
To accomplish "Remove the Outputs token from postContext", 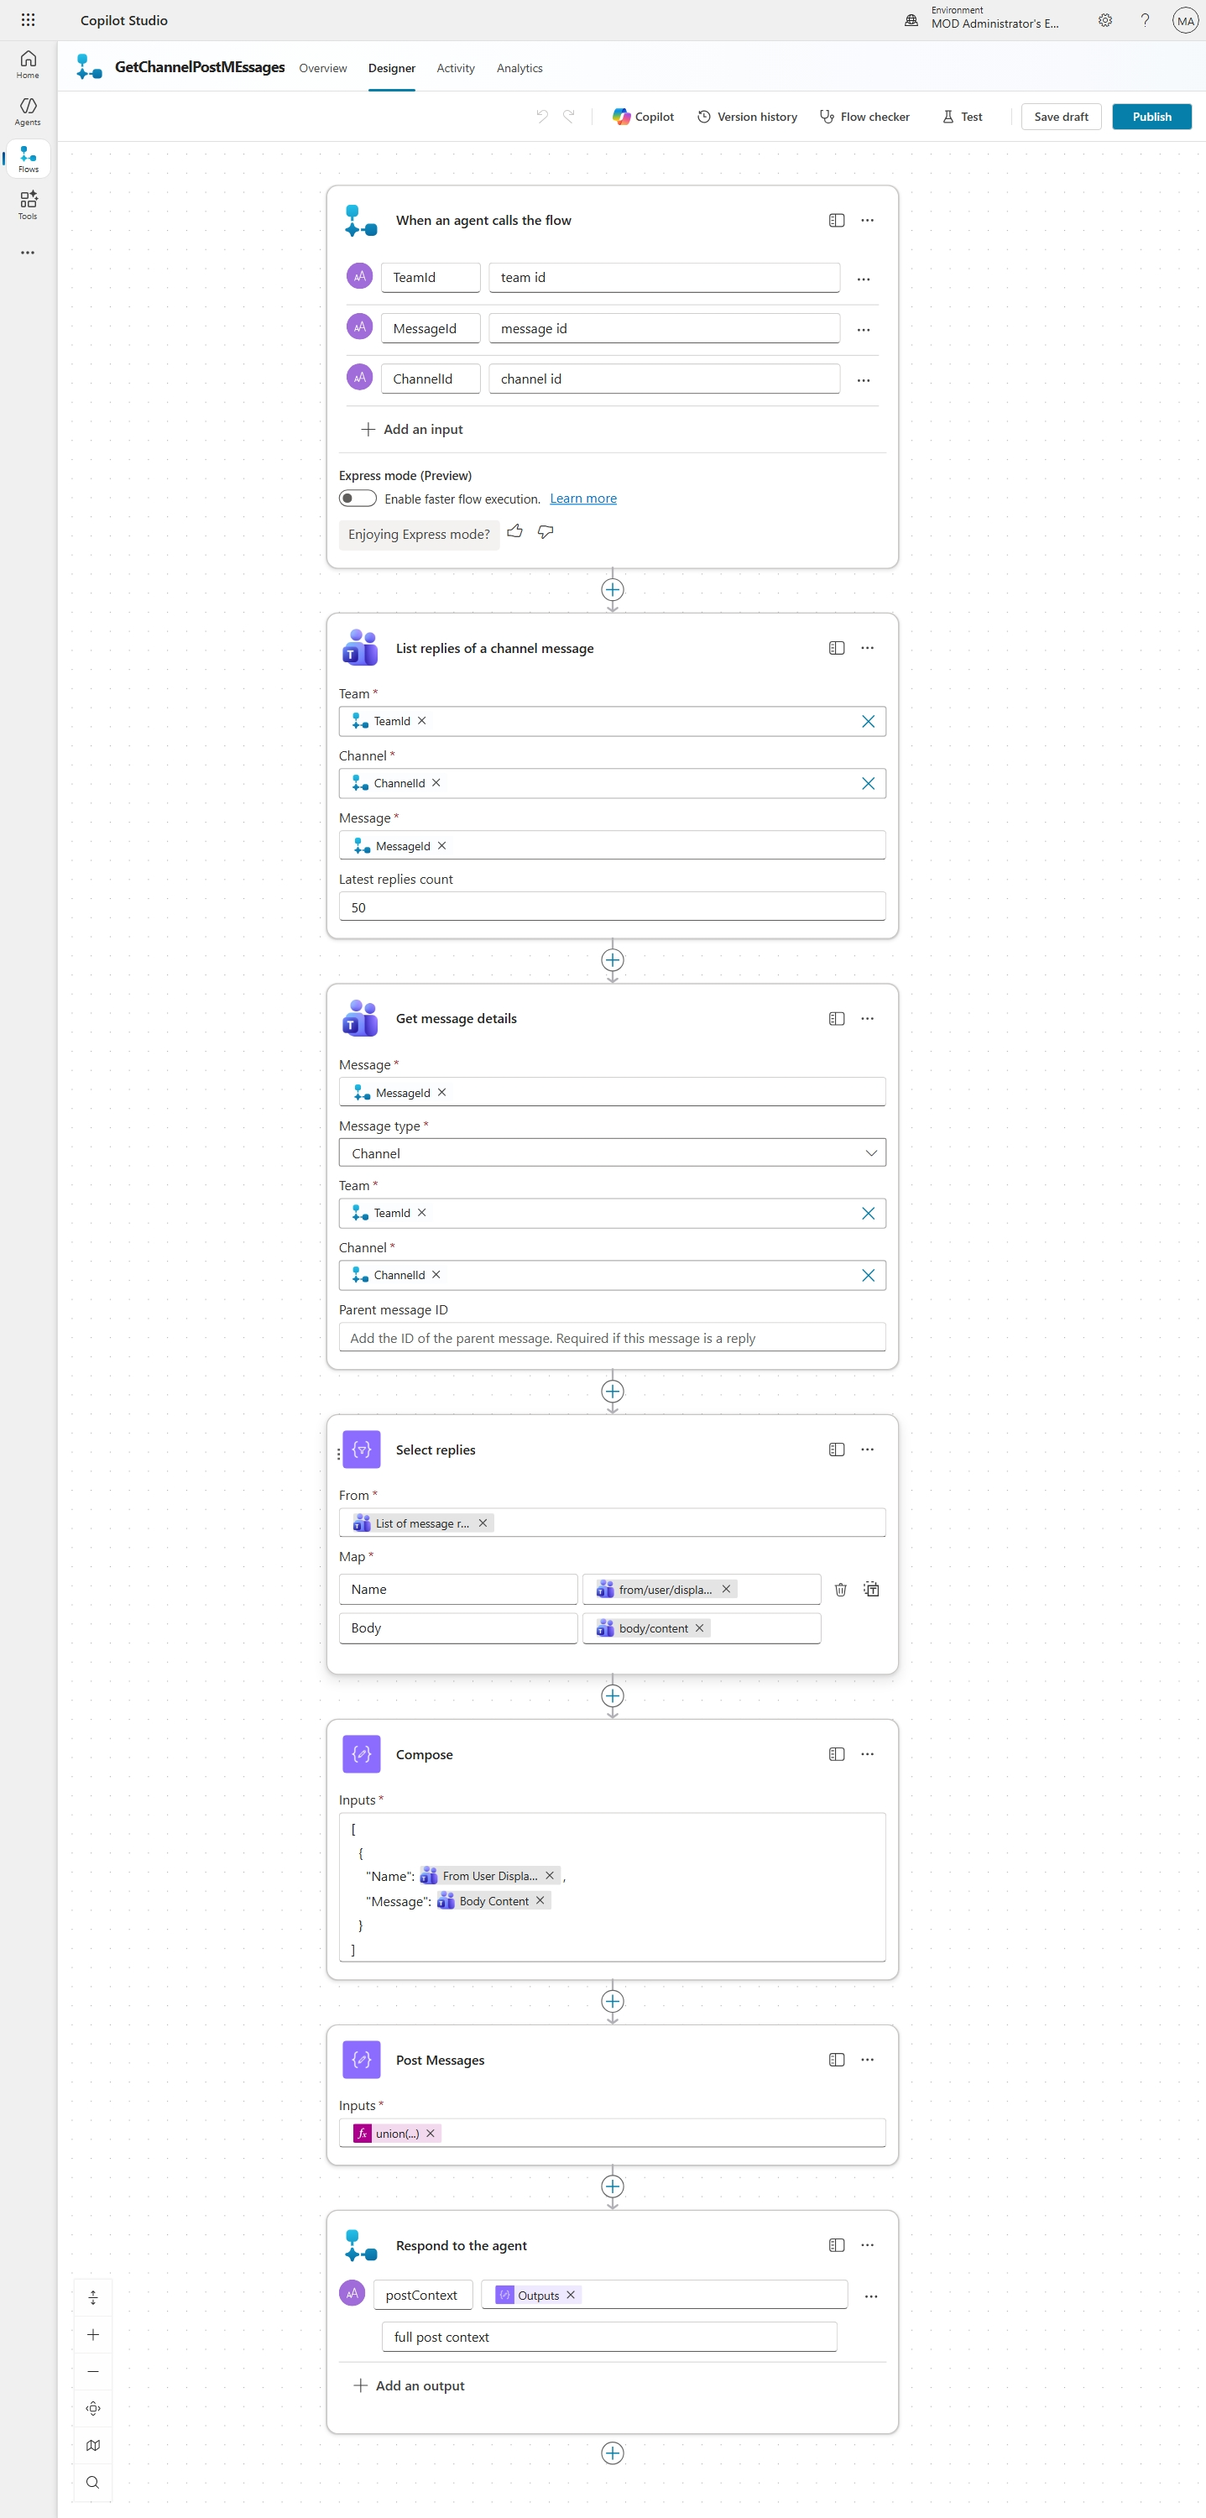I will pyautogui.click(x=571, y=2295).
